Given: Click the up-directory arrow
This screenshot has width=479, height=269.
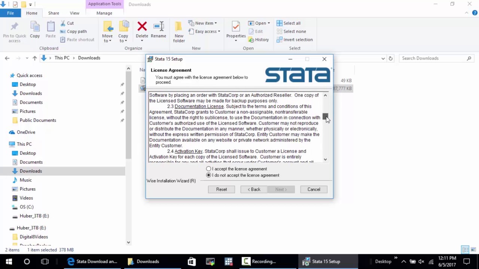Looking at the screenshot, I should click(35, 58).
